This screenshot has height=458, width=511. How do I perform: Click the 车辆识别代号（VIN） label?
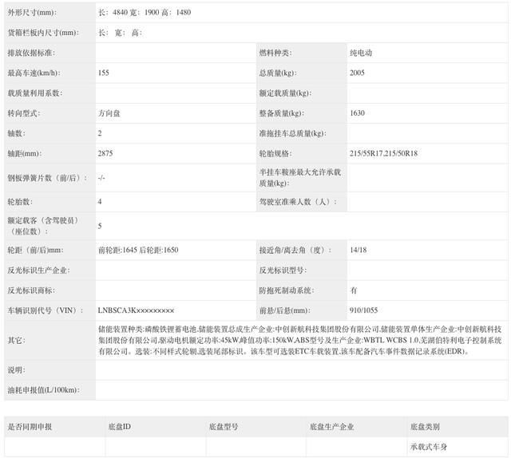click(46, 310)
